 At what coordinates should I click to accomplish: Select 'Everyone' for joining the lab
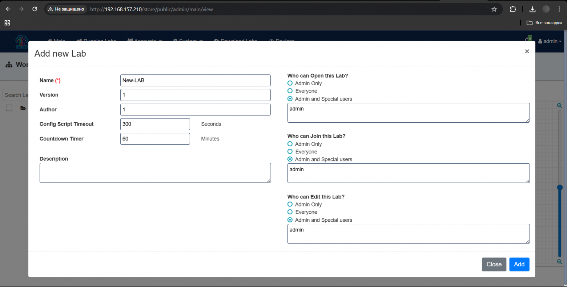click(x=290, y=151)
